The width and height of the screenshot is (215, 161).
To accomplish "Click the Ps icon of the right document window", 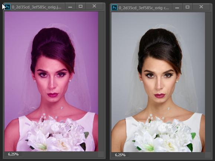I will coord(114,8).
